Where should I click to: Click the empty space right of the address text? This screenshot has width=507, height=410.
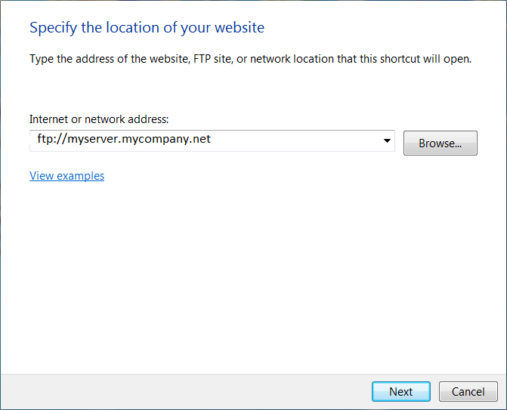tap(302, 140)
